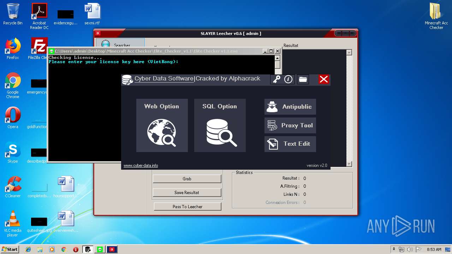This screenshot has width=452, height=254.
Task: Open the SQL Option tile
Action: 220,126
